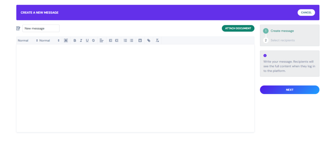The image size is (332, 147).
Task: Click the info icon in the help box
Action: 265,56
